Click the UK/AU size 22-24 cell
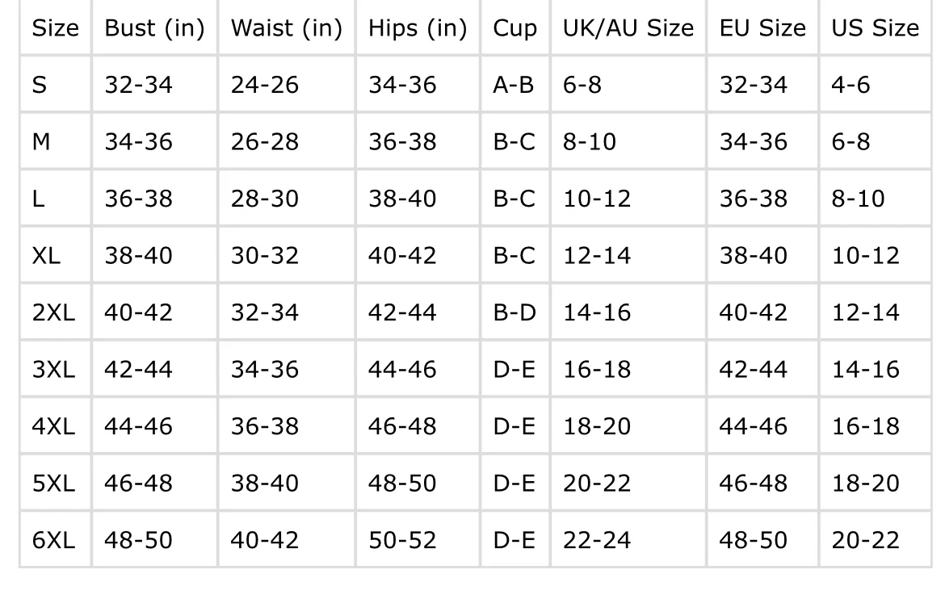Image resolution: width=945 pixels, height=599 pixels. [597, 540]
